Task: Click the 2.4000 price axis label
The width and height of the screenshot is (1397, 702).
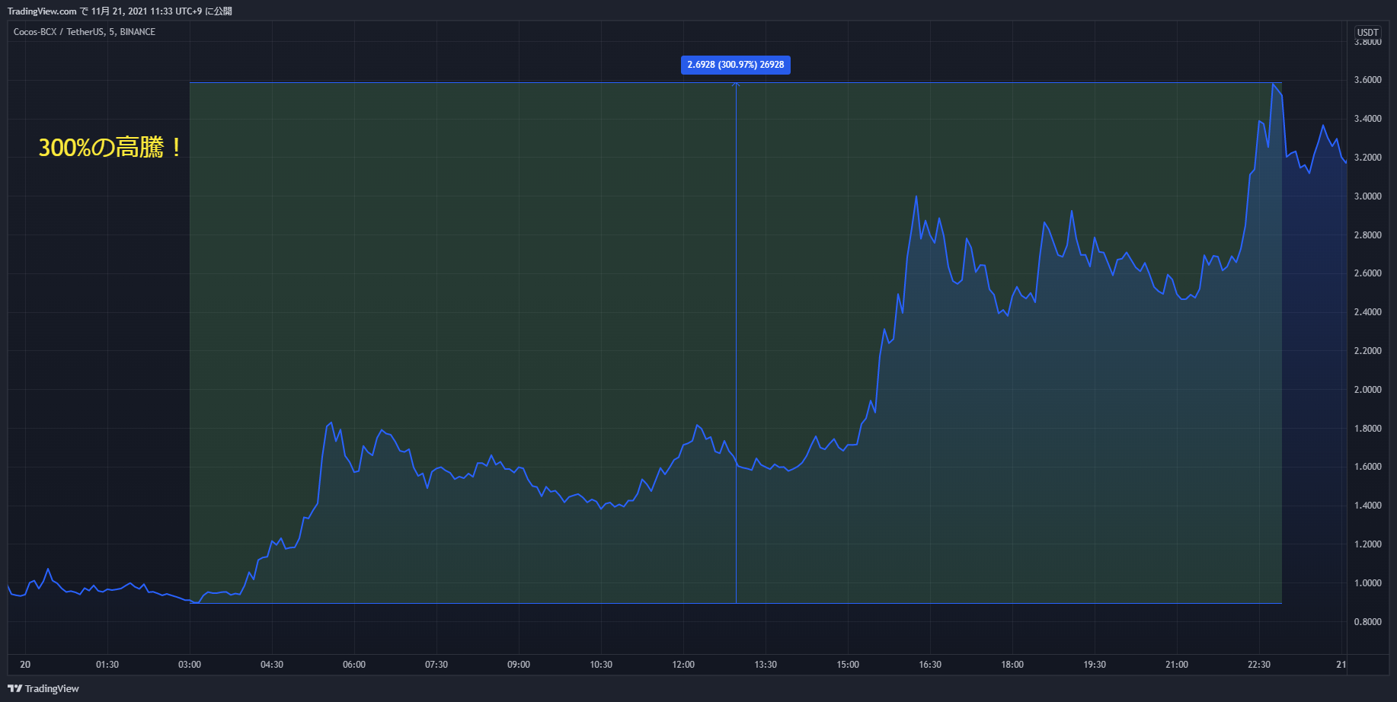Action: point(1367,312)
